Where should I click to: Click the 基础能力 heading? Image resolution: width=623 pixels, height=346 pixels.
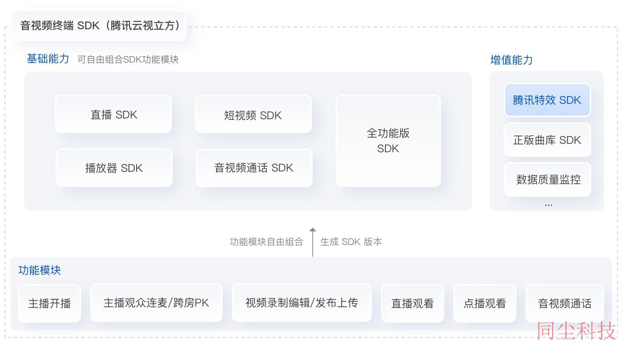(x=48, y=59)
